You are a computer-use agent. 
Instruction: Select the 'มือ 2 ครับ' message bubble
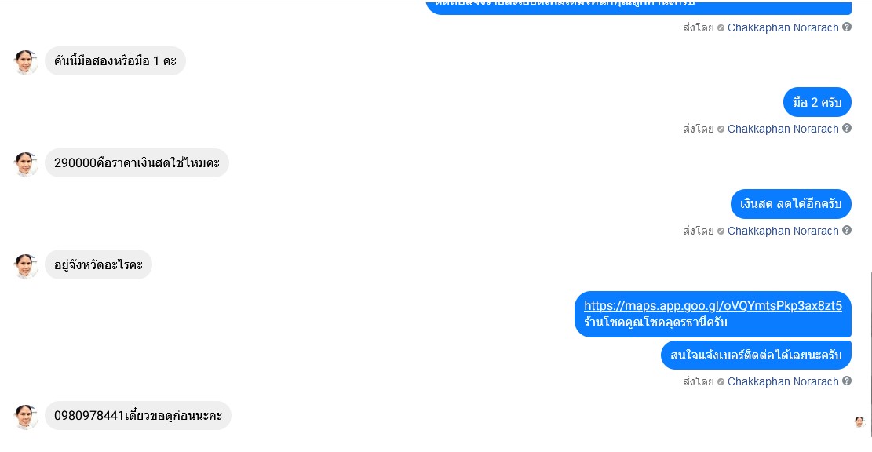(x=818, y=102)
